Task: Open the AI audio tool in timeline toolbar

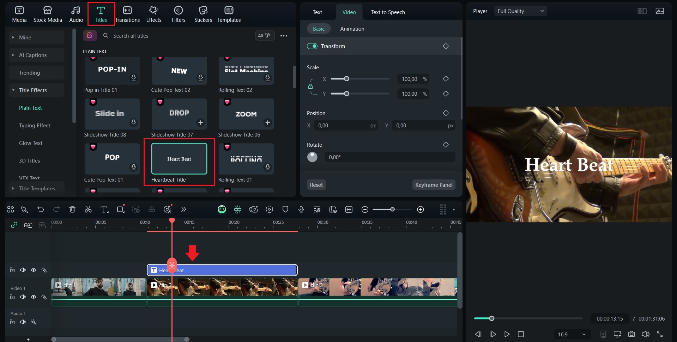Action: point(168,209)
